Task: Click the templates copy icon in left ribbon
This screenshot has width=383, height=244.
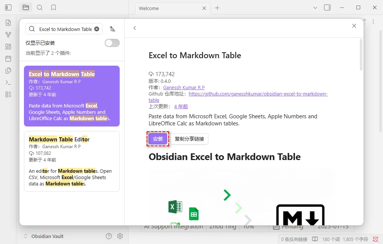Action: tap(8, 70)
